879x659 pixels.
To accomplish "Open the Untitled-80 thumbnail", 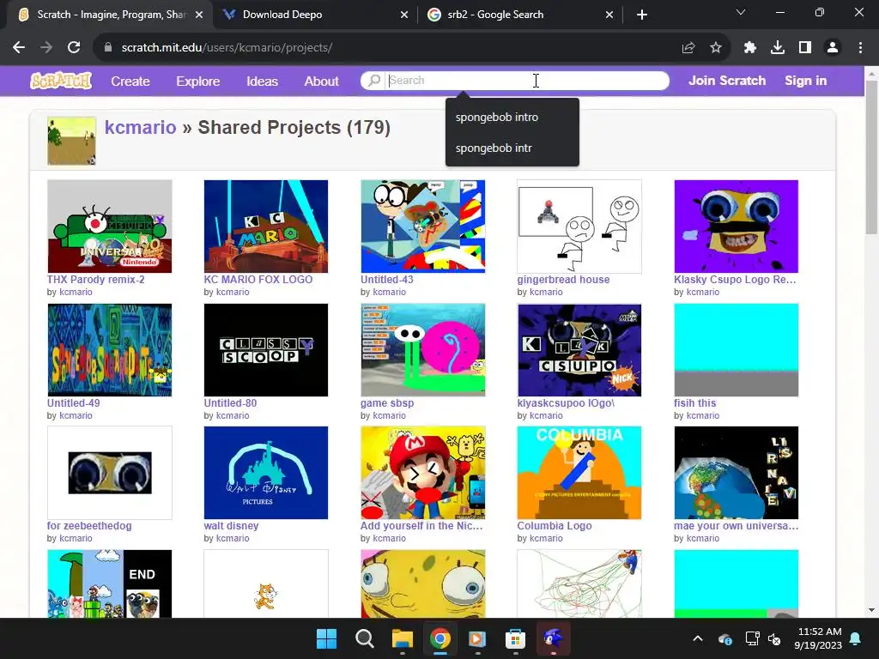I will pyautogui.click(x=266, y=350).
